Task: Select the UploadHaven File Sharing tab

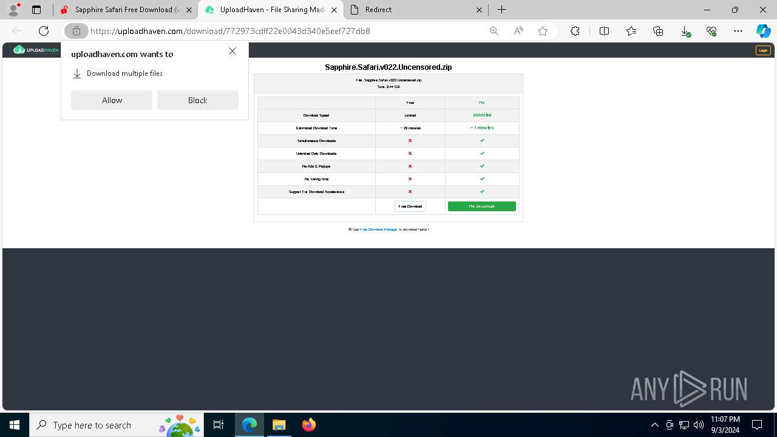Action: point(271,10)
